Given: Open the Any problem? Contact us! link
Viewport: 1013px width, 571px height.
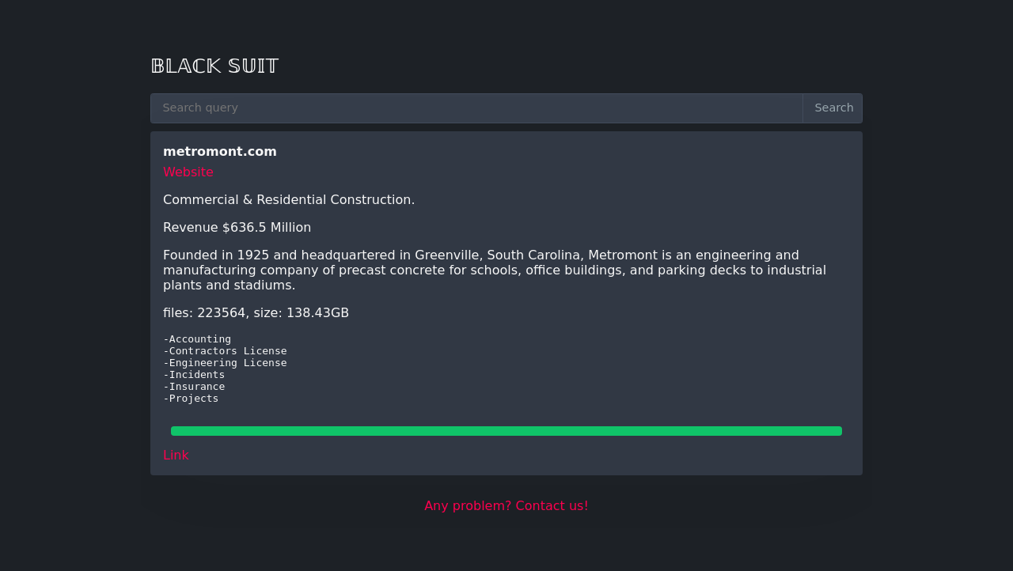Looking at the screenshot, I should (506, 505).
